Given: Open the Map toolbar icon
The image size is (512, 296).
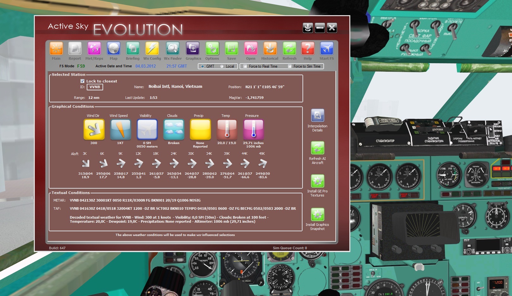Looking at the screenshot, I should coord(114,49).
